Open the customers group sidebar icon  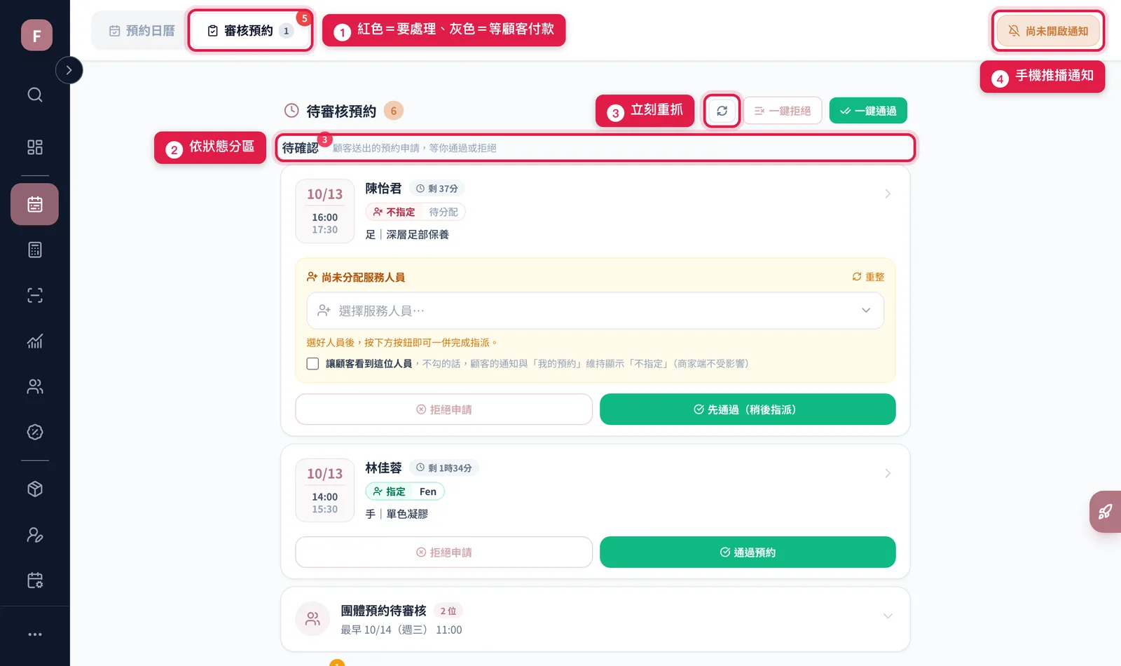pos(35,386)
